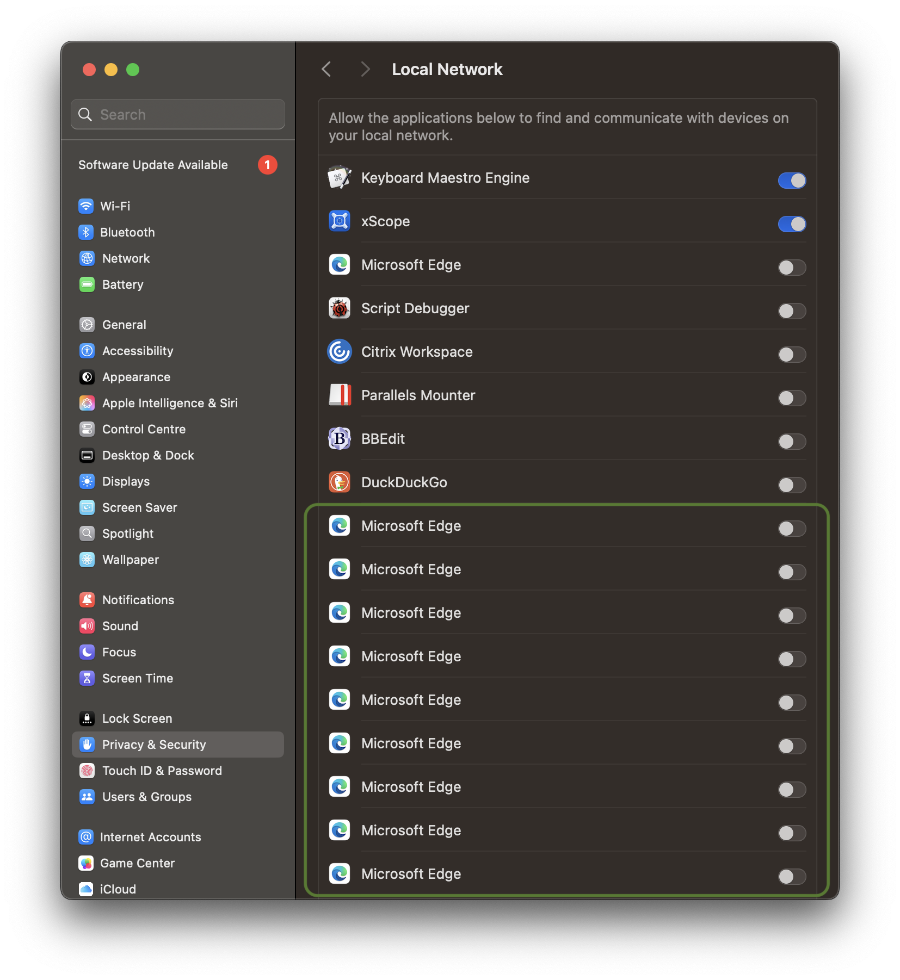Click the Search field in sidebar
Image resolution: width=900 pixels, height=980 pixels.
point(178,114)
